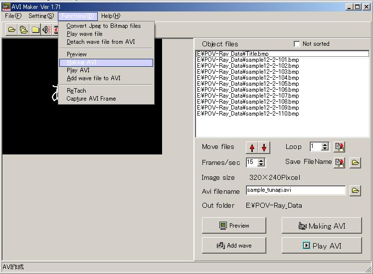Click the closed yellow folder toolbar icon
Image resolution: width=373 pixels, height=274 pixels.
pos(35,30)
